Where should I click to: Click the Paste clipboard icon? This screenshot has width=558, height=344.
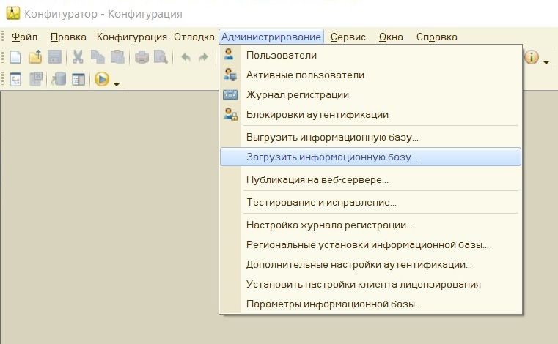117,57
